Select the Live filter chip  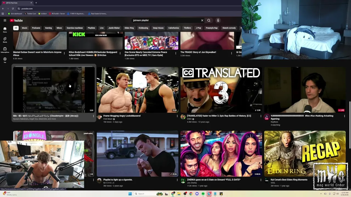tap(102, 28)
